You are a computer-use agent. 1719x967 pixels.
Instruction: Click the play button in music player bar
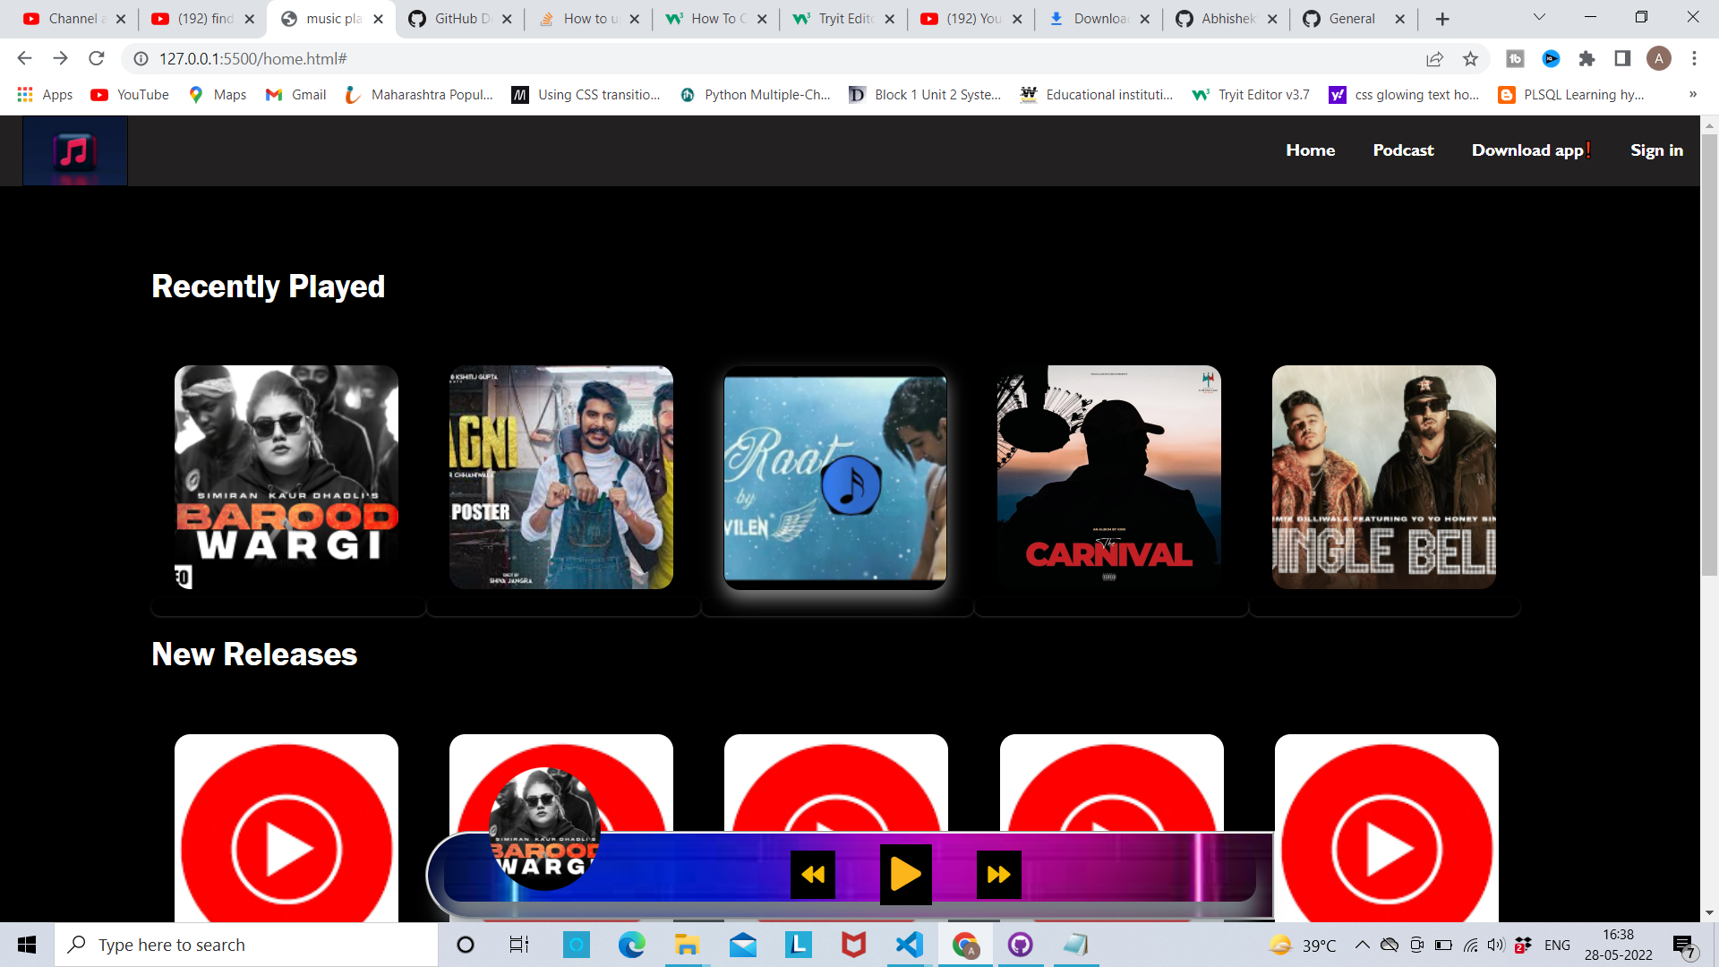[x=905, y=874]
